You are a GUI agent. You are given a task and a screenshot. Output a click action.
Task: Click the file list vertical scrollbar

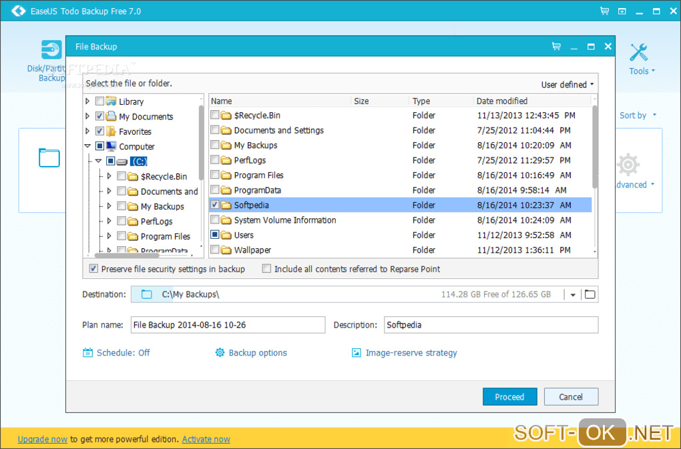pyautogui.click(x=595, y=147)
